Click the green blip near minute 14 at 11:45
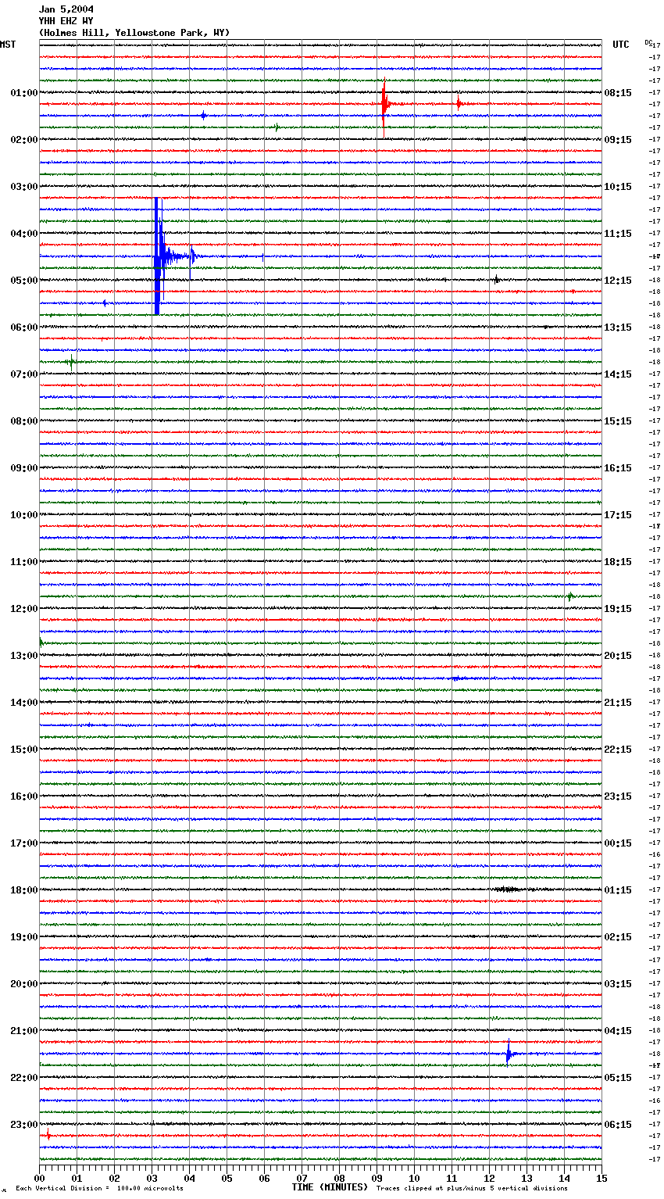This screenshot has height=1199, width=664. (570, 596)
